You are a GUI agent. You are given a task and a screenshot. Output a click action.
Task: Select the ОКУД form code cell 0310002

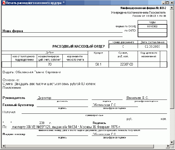point(152,26)
